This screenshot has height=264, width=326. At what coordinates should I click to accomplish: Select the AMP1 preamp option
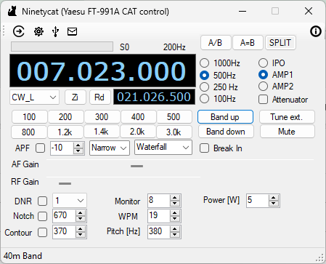coord(263,74)
